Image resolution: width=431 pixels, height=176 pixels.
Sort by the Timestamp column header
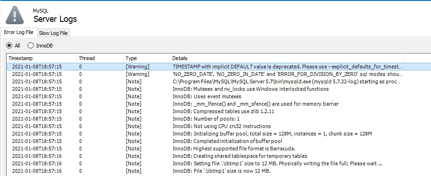[x=42, y=58]
